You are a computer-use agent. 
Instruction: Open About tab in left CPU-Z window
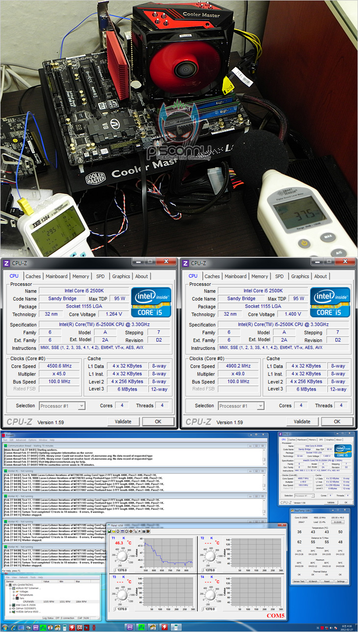142,276
